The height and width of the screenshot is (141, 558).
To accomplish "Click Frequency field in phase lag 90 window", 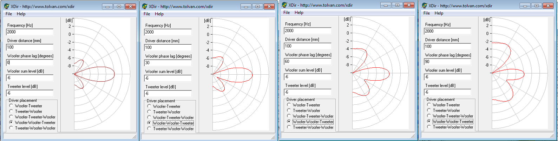I will pos(448,31).
